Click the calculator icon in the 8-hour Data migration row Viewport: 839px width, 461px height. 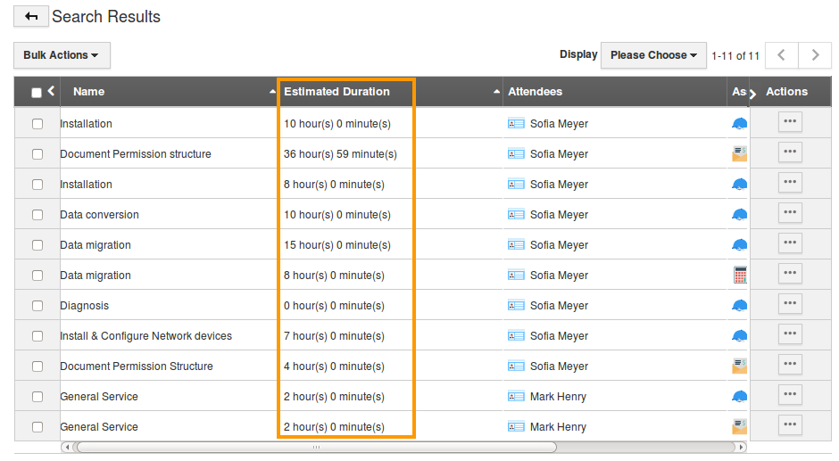(739, 276)
